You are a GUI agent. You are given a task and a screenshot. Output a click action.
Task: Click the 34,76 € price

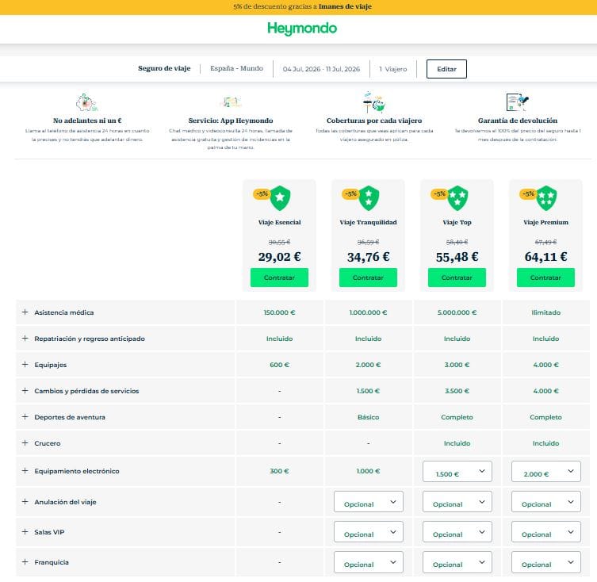tap(368, 257)
